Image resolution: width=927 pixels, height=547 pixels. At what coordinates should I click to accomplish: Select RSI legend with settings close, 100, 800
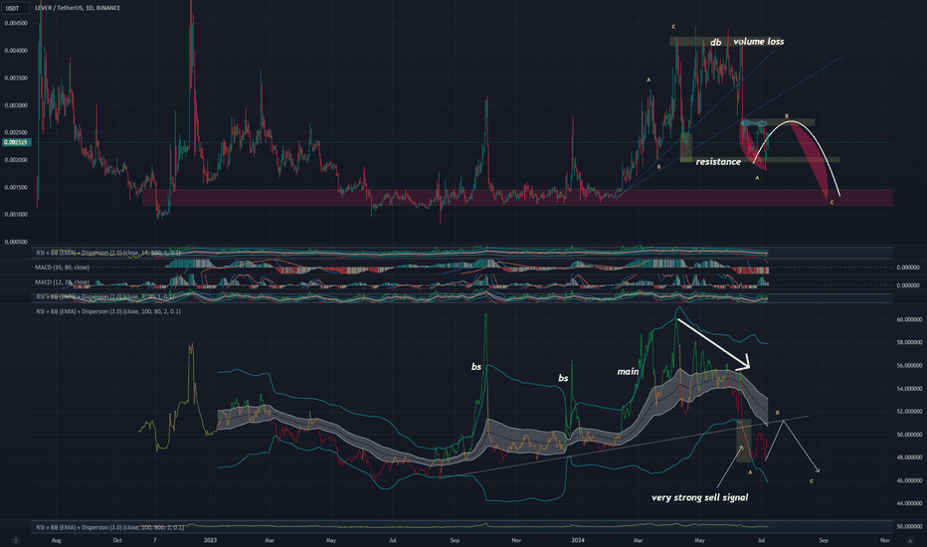(110, 527)
